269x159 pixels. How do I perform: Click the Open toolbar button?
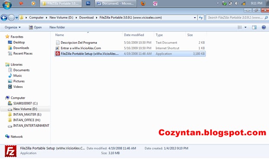(35, 27)
